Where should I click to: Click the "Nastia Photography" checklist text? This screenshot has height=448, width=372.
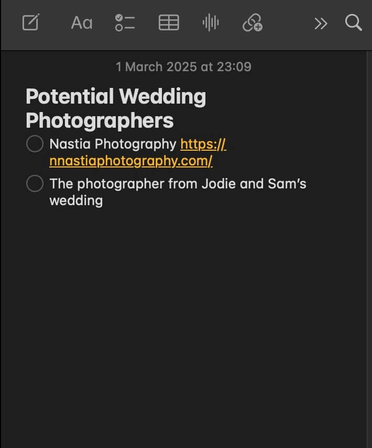tap(113, 144)
